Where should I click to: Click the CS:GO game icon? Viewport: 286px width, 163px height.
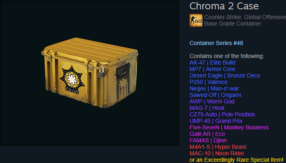click(x=196, y=20)
